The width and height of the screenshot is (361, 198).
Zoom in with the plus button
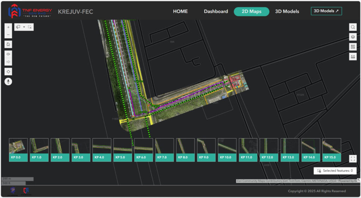pyautogui.click(x=8, y=27)
